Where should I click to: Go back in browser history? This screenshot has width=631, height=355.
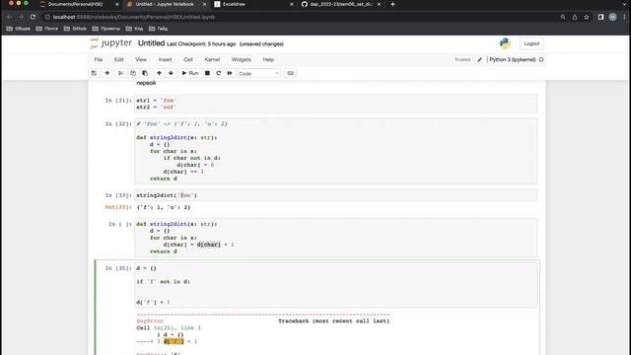tap(10, 17)
